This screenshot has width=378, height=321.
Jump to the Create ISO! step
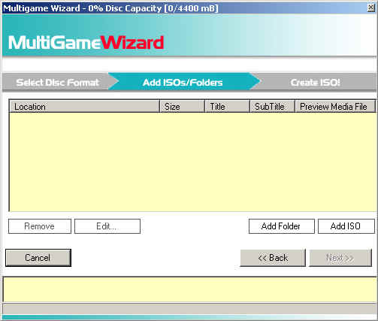click(x=316, y=82)
